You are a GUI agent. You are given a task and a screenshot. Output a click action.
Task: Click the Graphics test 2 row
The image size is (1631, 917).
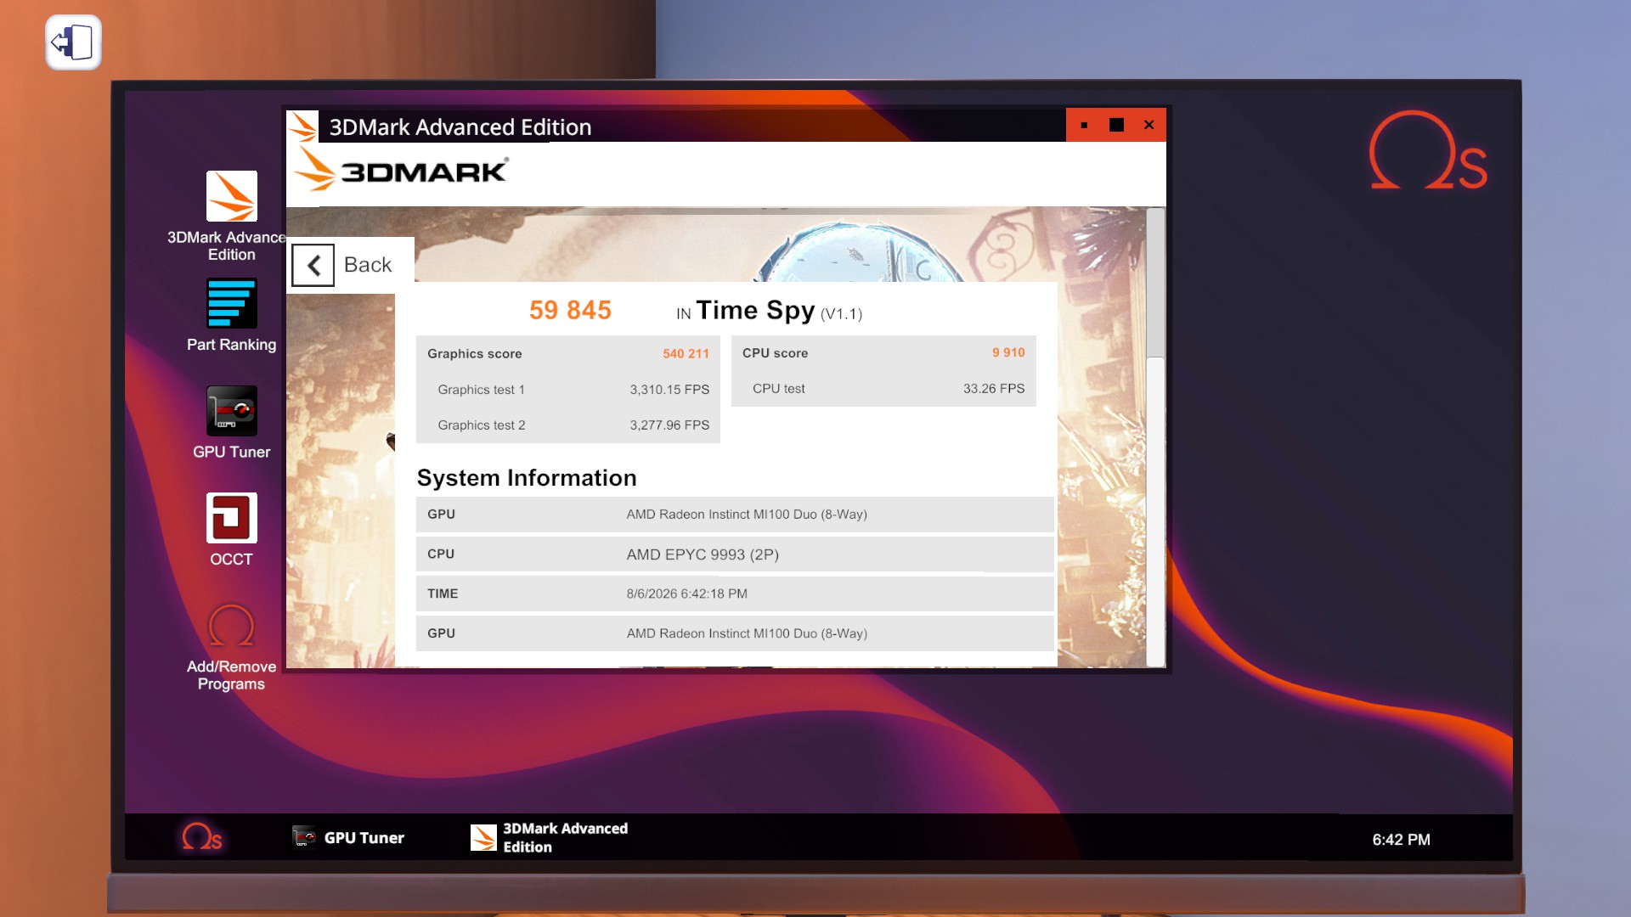pos(568,425)
